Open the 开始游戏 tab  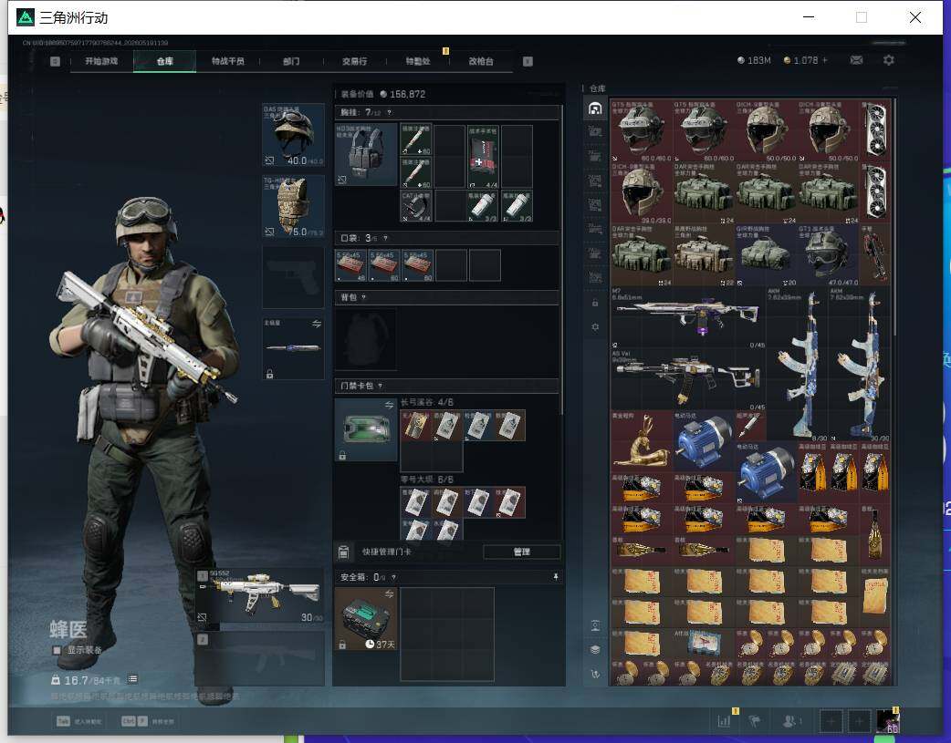101,61
